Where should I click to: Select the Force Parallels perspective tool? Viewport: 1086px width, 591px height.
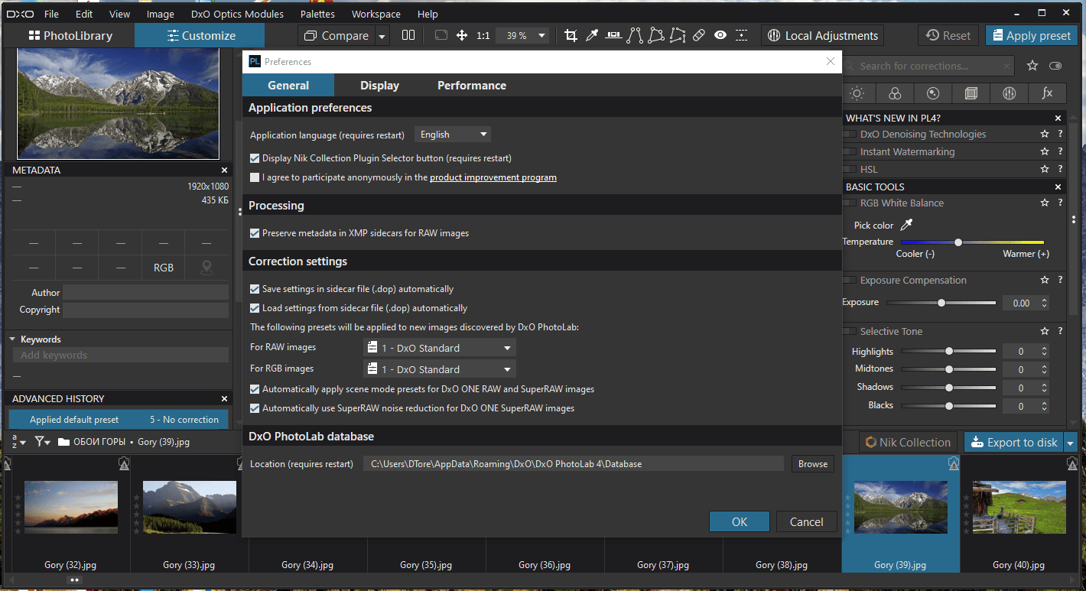click(635, 35)
